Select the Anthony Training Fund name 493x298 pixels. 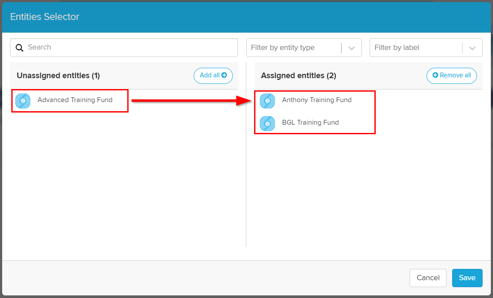(x=317, y=100)
